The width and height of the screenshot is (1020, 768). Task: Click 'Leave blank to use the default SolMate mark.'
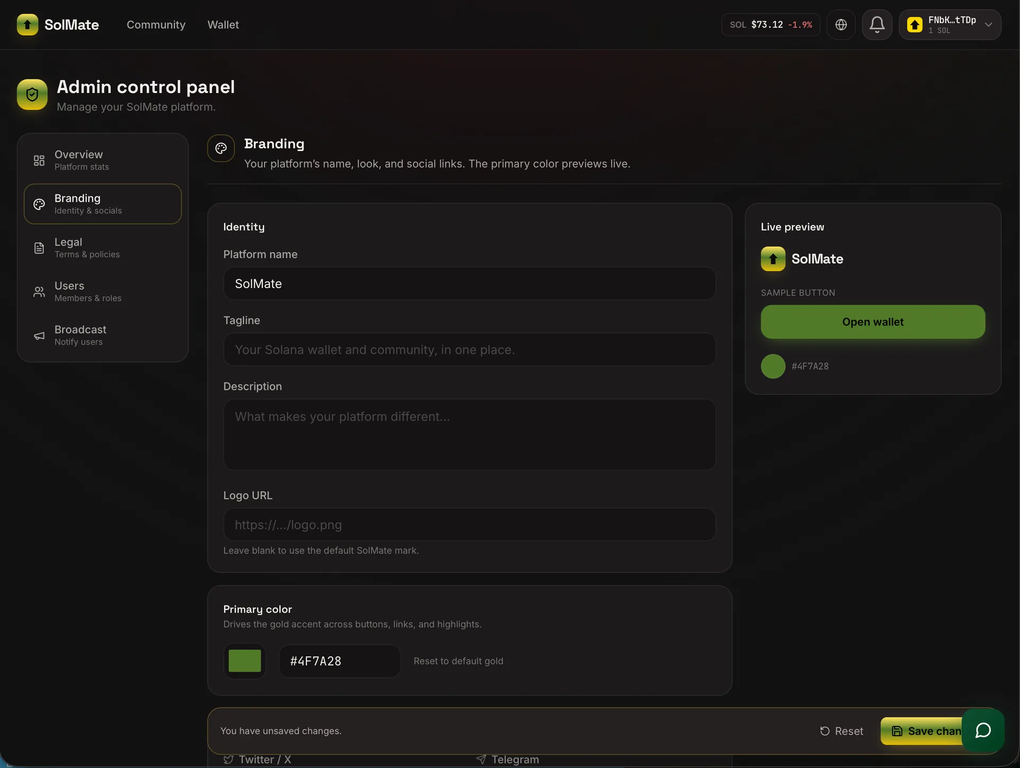321,550
